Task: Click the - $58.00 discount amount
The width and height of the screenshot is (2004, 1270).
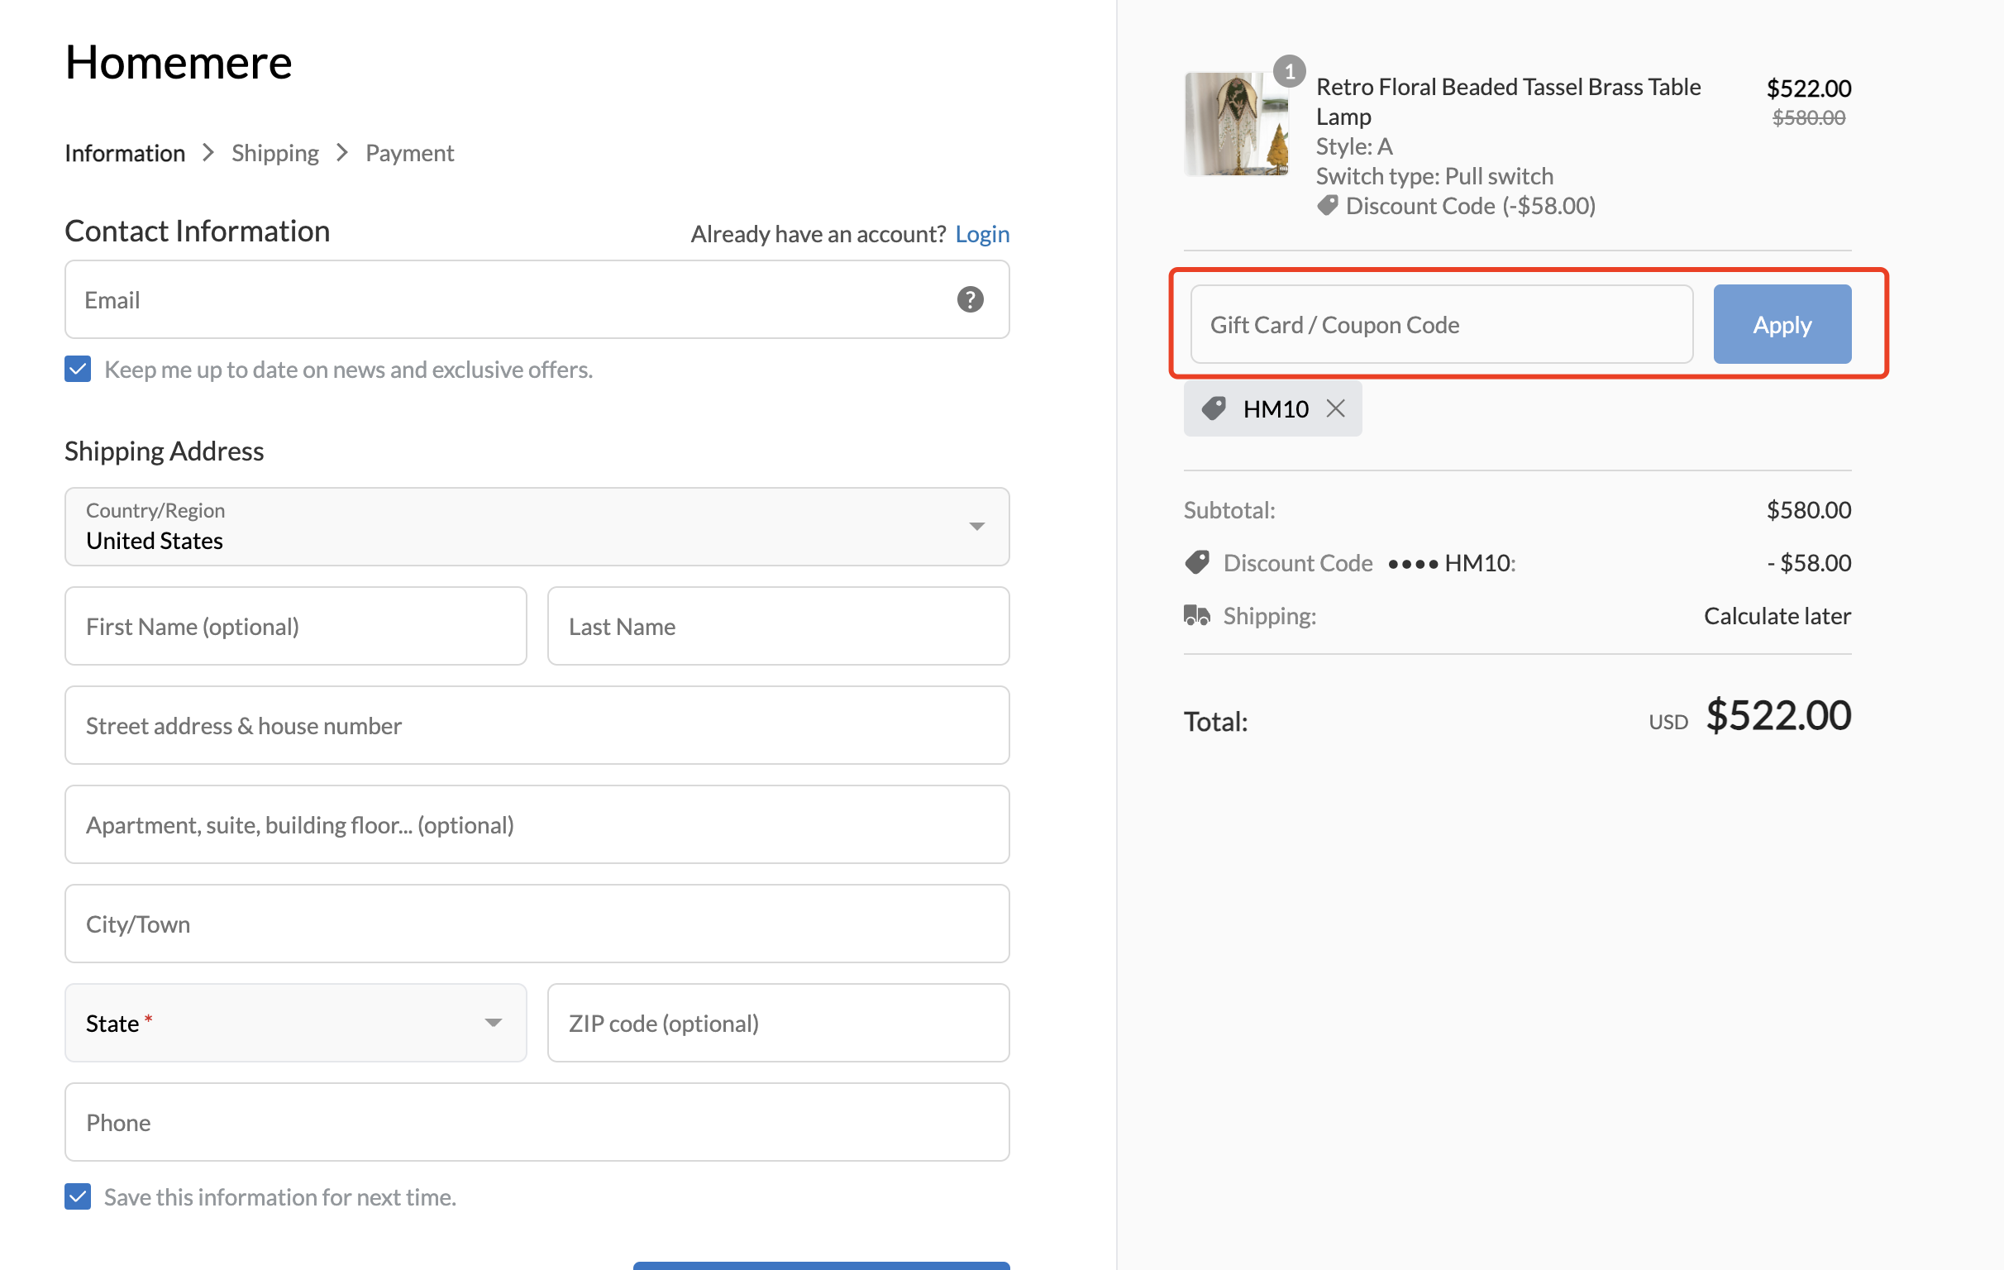Action: click(x=1808, y=562)
